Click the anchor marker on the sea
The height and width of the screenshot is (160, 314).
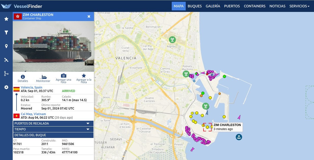pyautogui.click(x=239, y=137)
